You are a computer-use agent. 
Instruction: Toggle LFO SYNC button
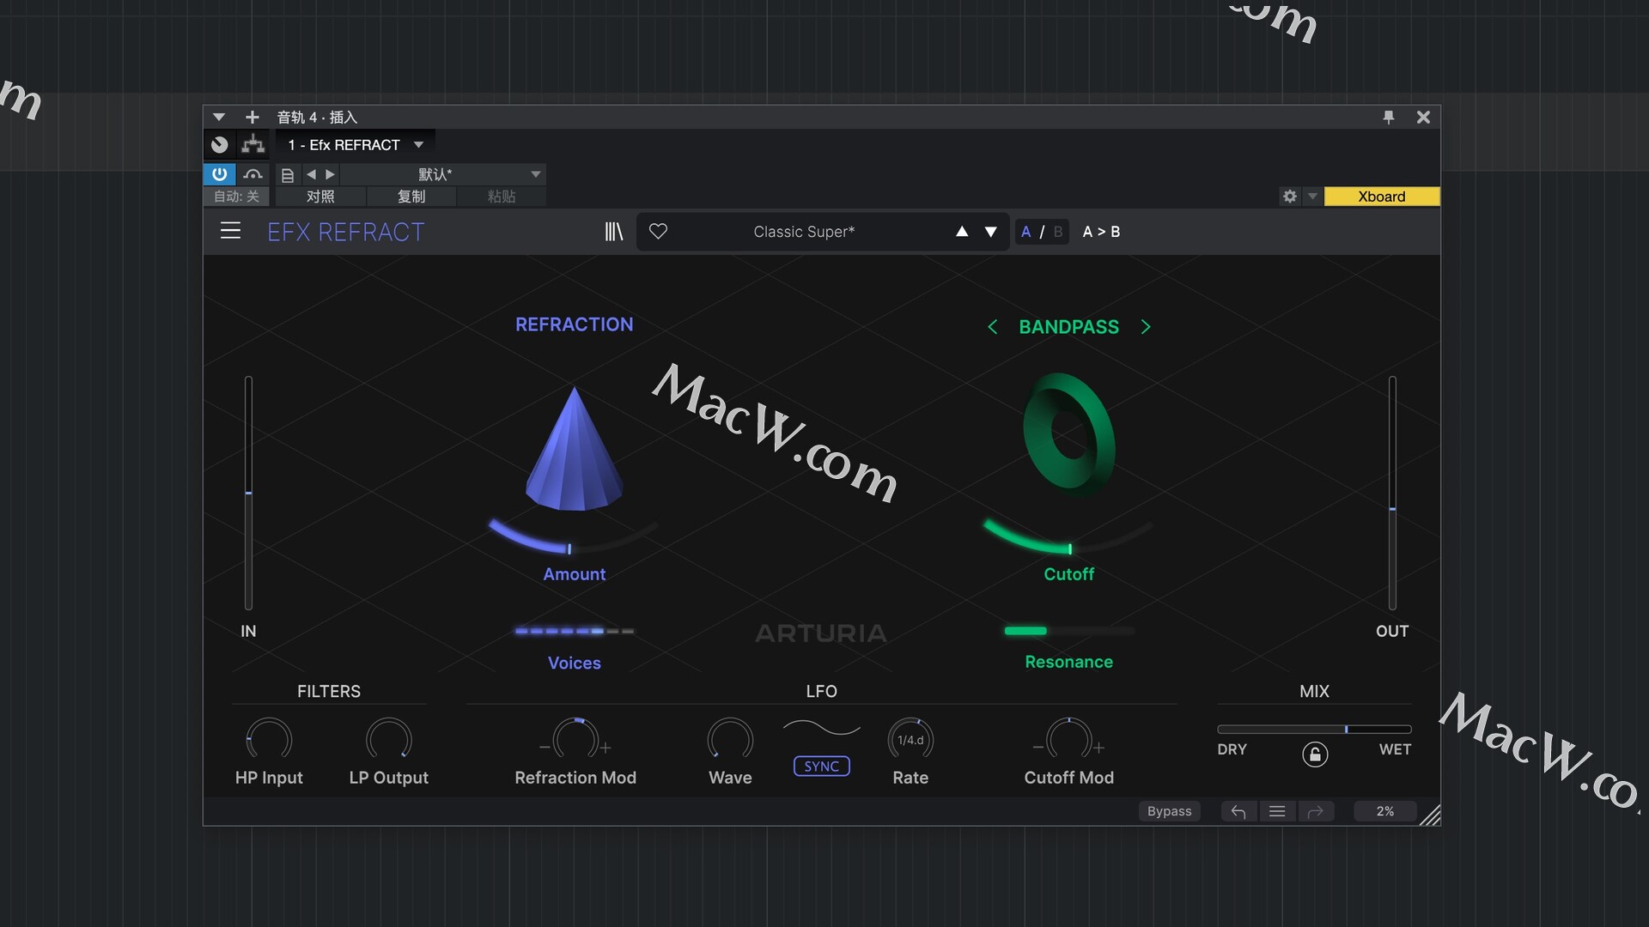pyautogui.click(x=822, y=766)
